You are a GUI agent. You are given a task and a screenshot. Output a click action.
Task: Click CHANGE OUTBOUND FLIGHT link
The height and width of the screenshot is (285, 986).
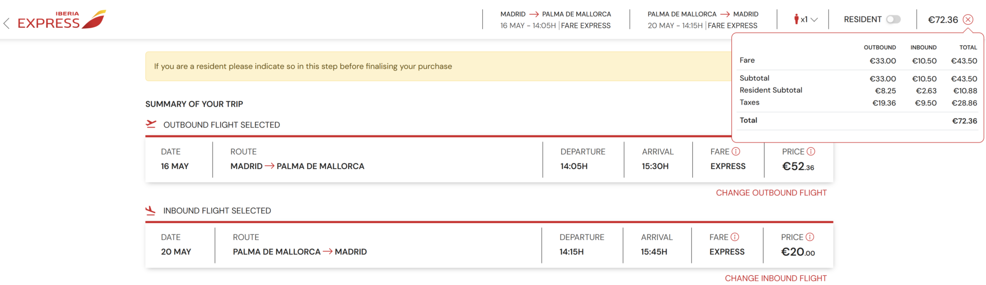click(771, 193)
